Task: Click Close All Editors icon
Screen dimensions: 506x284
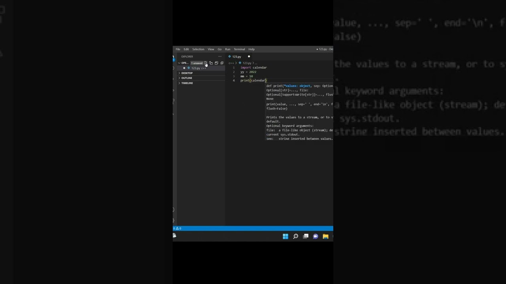Action: pyautogui.click(x=222, y=63)
